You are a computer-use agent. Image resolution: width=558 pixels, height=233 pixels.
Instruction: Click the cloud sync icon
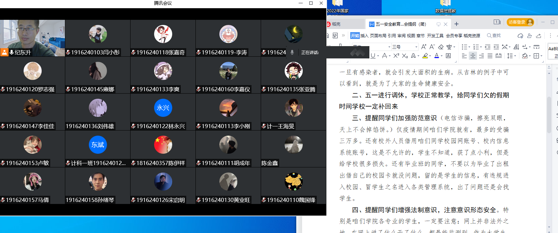(x=520, y=36)
